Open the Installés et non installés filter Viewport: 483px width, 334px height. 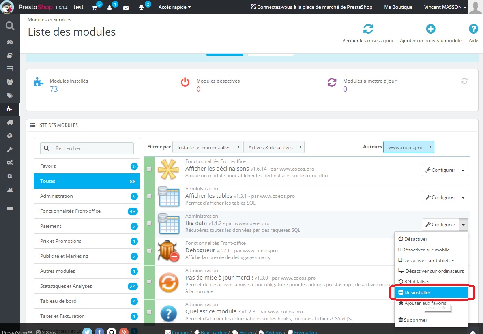pos(208,147)
